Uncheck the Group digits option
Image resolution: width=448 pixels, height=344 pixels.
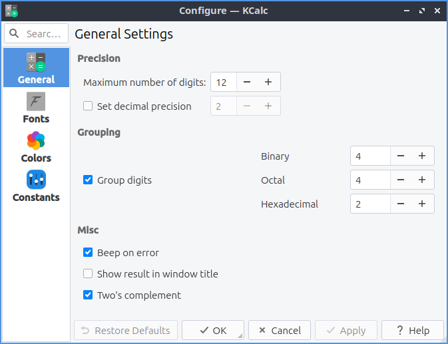click(88, 180)
